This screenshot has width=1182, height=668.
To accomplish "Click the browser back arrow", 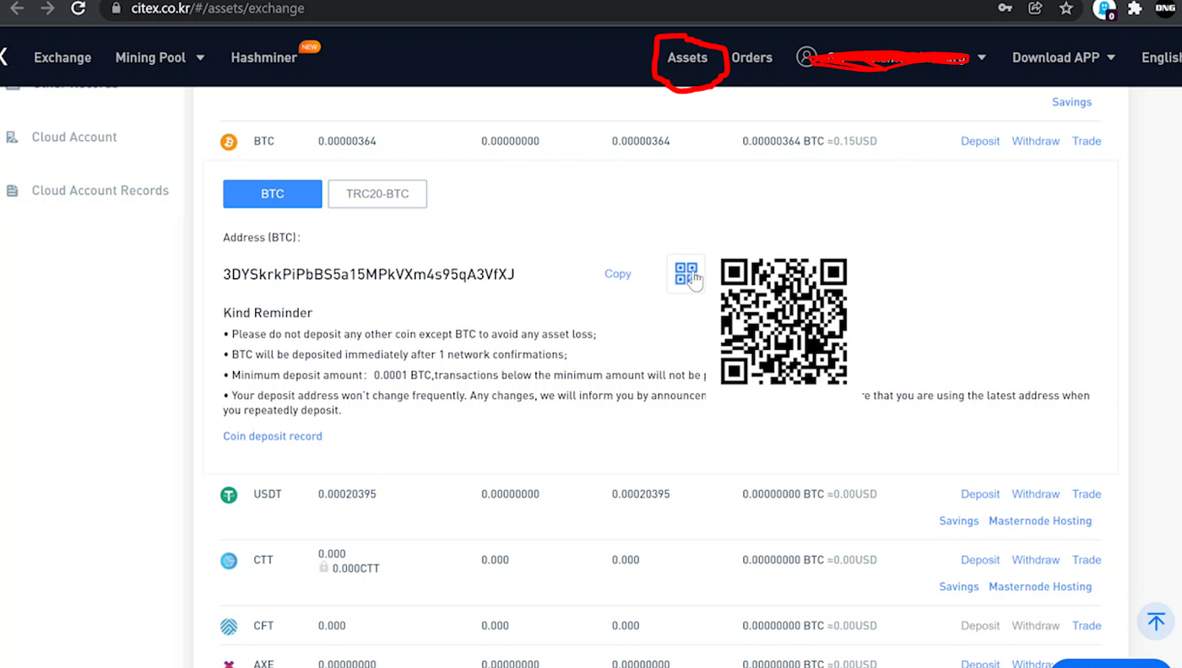I will [x=17, y=8].
